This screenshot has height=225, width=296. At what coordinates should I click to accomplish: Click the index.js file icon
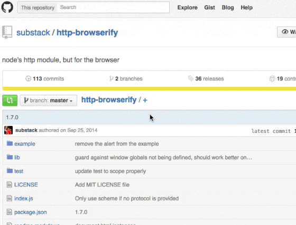10,198
